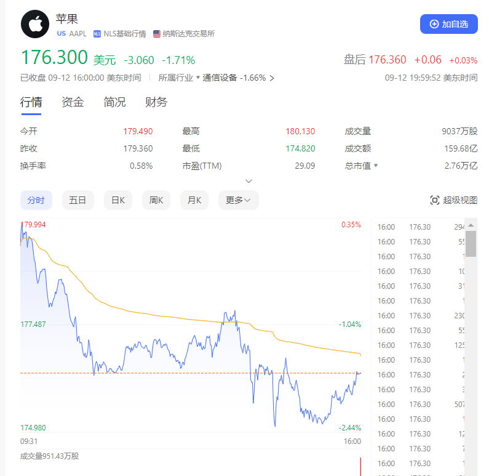Switch to the 资金 tab
Image resolution: width=489 pixels, height=476 pixels.
click(x=73, y=102)
